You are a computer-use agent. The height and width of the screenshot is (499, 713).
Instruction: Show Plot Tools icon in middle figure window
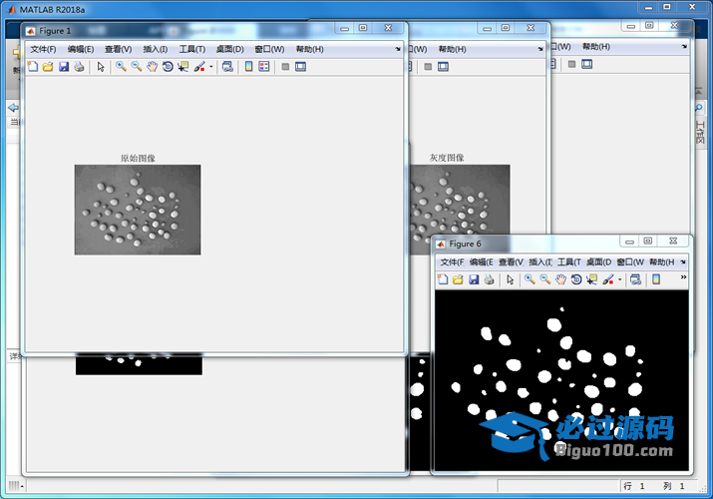click(443, 67)
